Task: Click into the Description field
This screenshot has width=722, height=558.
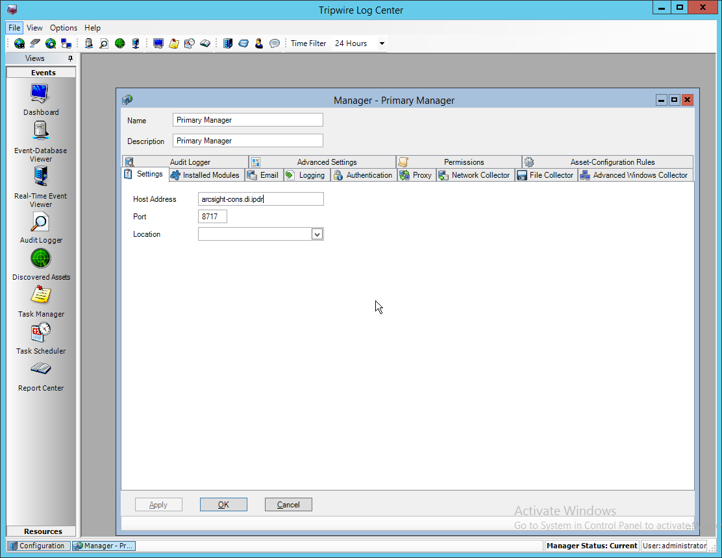Action: (248, 141)
